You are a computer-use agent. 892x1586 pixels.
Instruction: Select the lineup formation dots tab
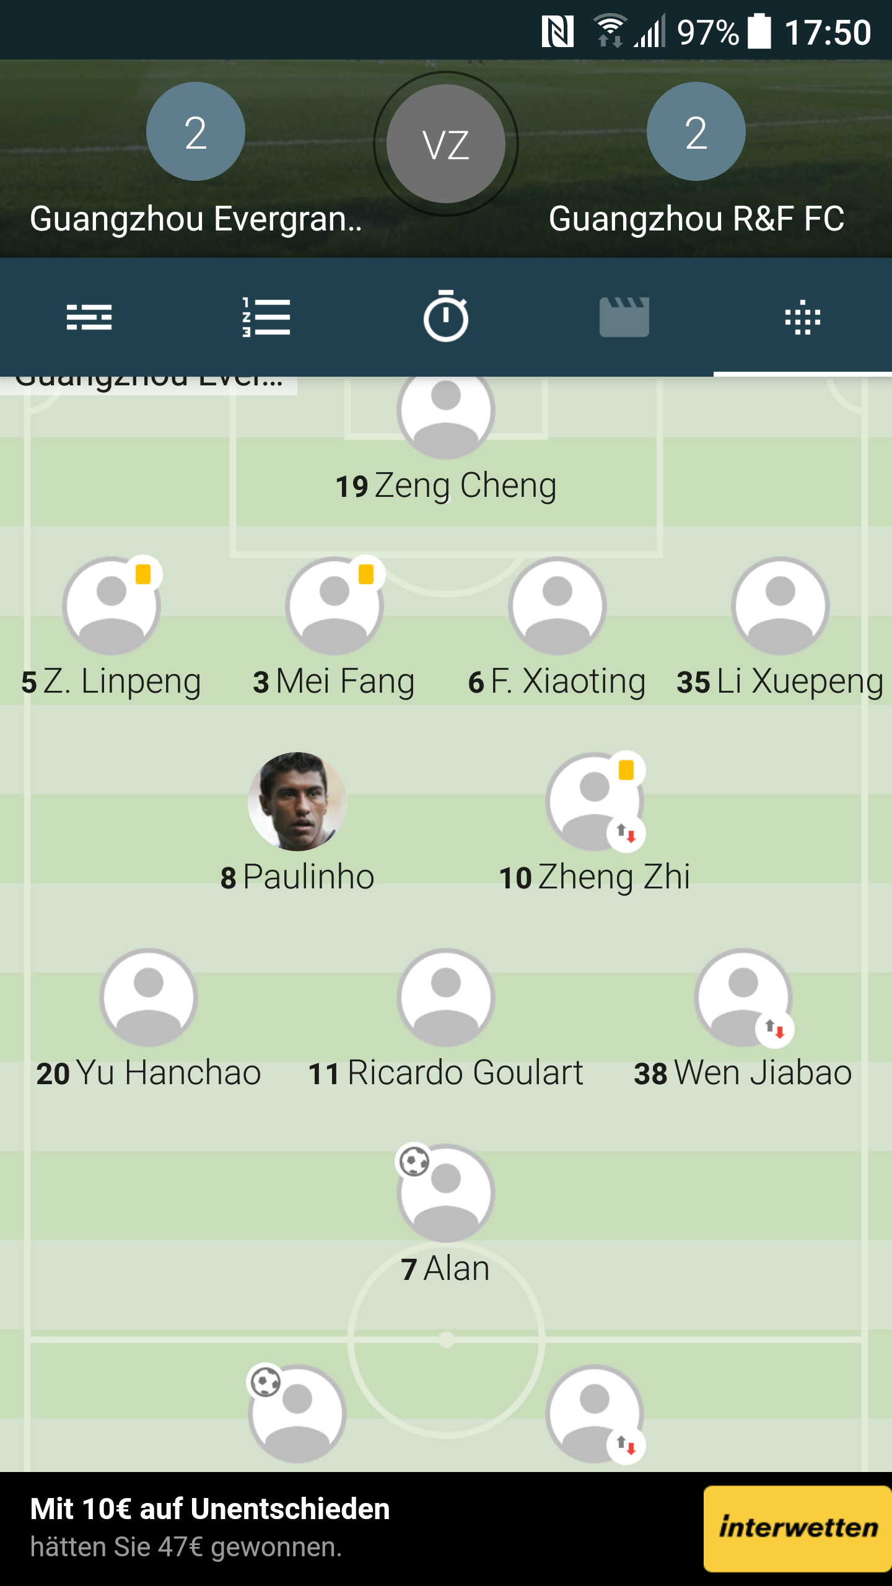(x=803, y=317)
